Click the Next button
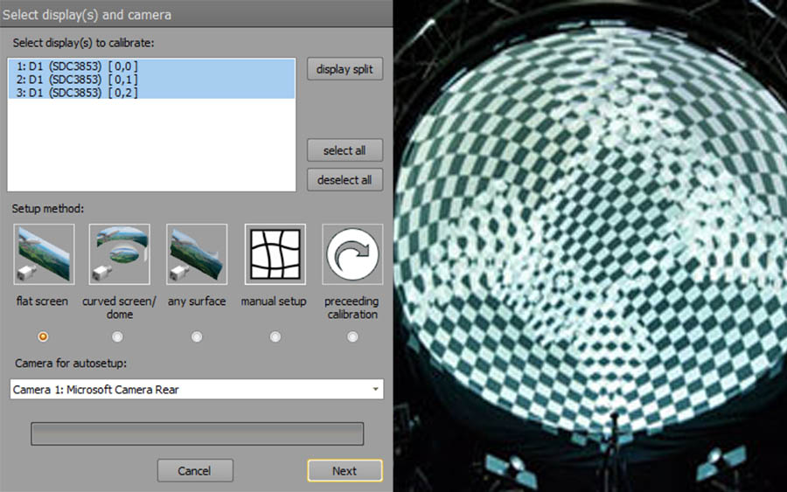Image resolution: width=787 pixels, height=492 pixels. (x=345, y=470)
